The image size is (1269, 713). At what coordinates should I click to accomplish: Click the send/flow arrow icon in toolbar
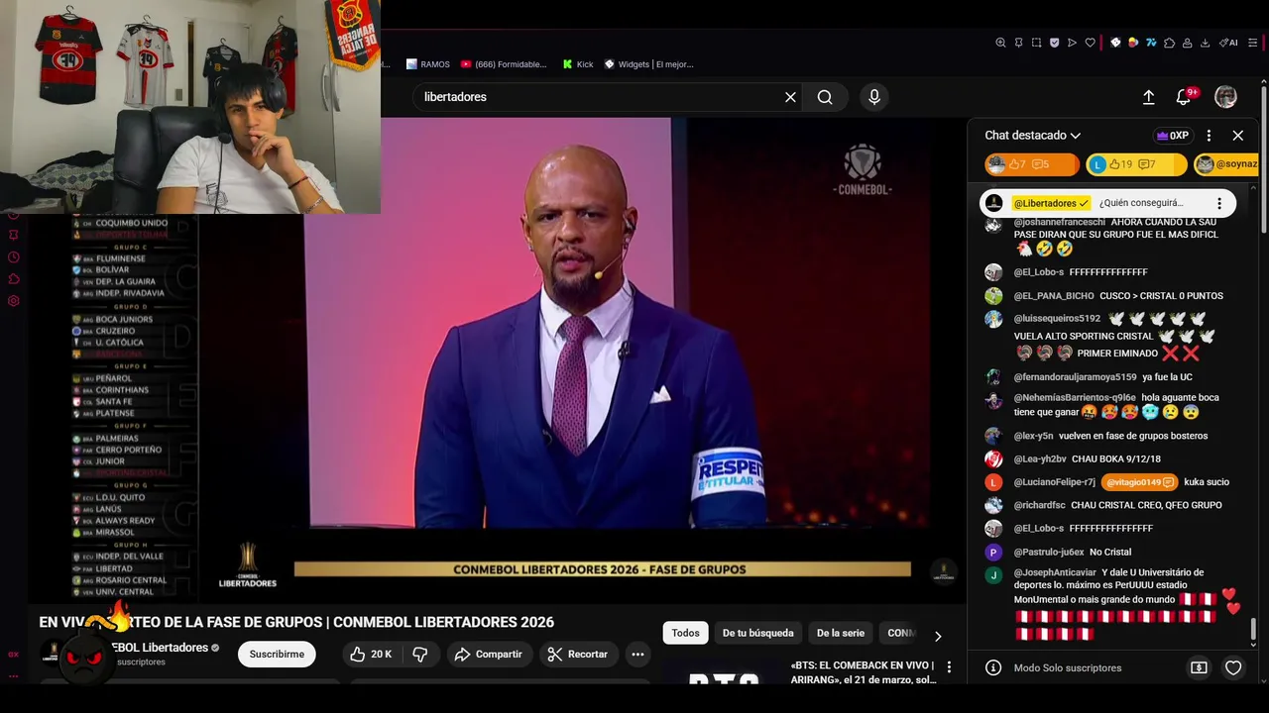(1072, 43)
